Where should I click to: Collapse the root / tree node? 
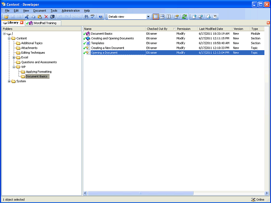tap(5, 34)
